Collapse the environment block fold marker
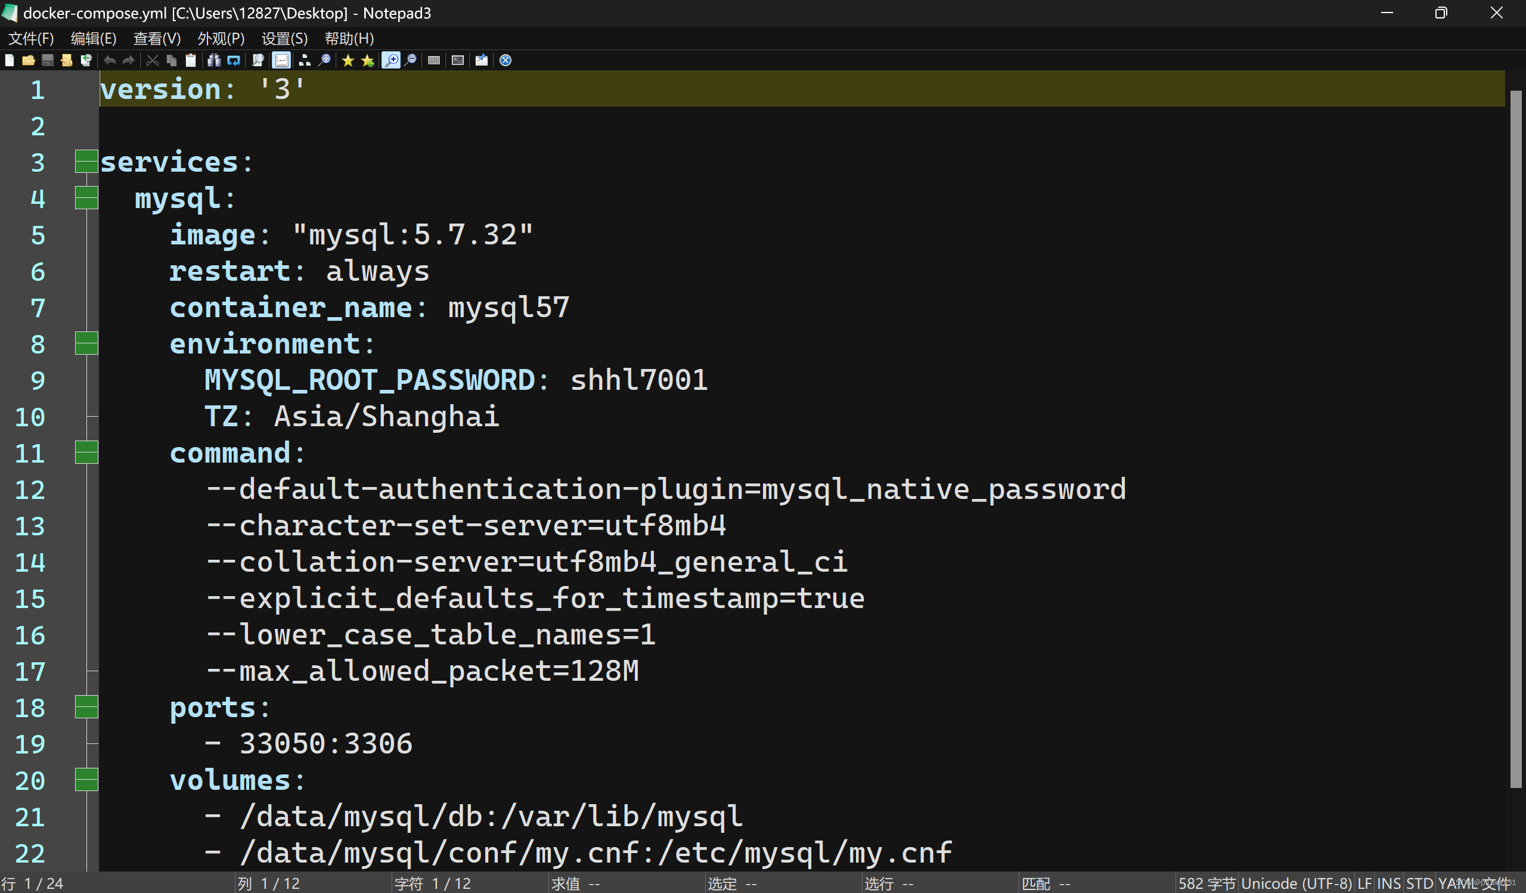The height and width of the screenshot is (893, 1526). pyautogui.click(x=86, y=343)
